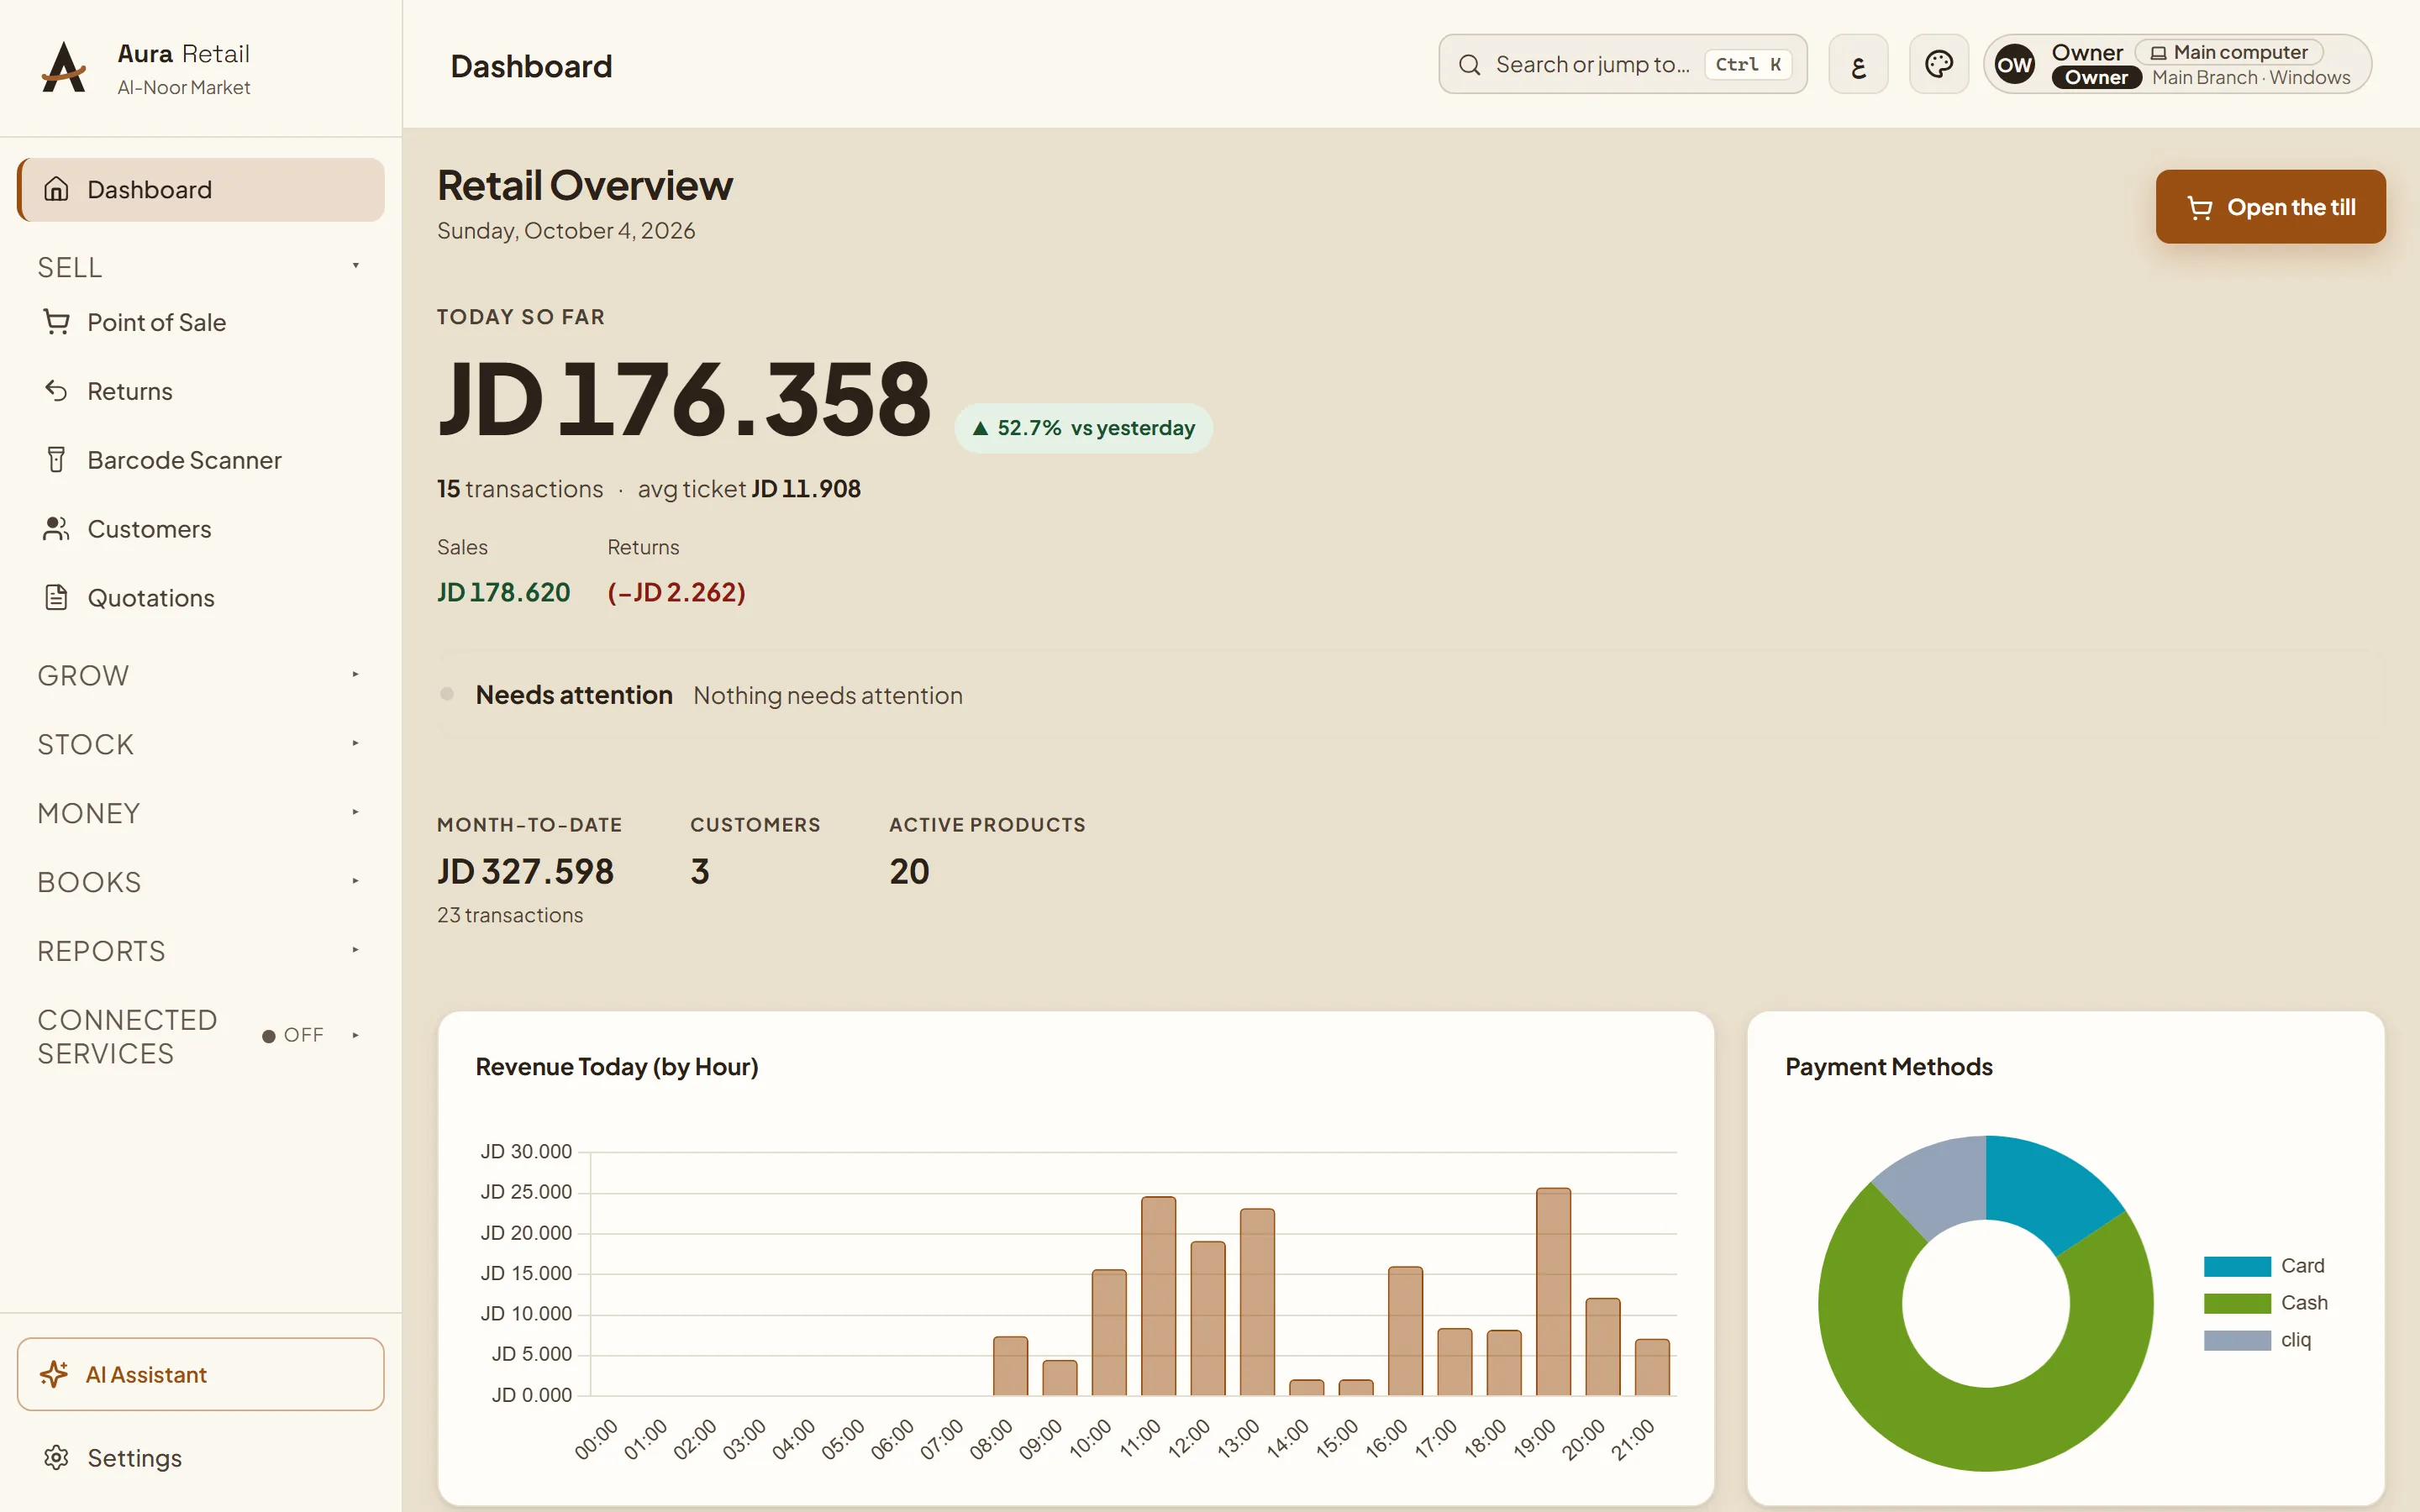Expand the MONEY section

click(200, 814)
